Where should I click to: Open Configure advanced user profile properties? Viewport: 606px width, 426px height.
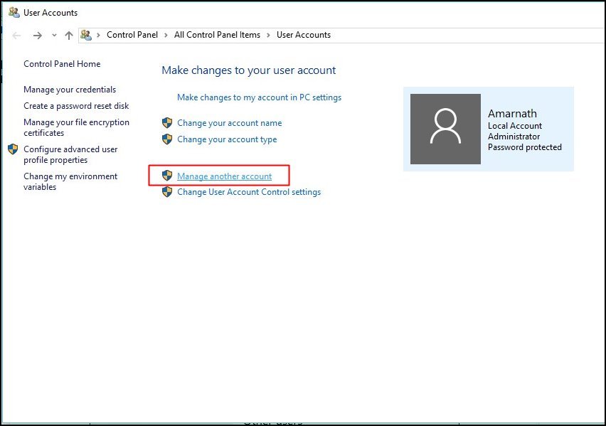(x=70, y=154)
